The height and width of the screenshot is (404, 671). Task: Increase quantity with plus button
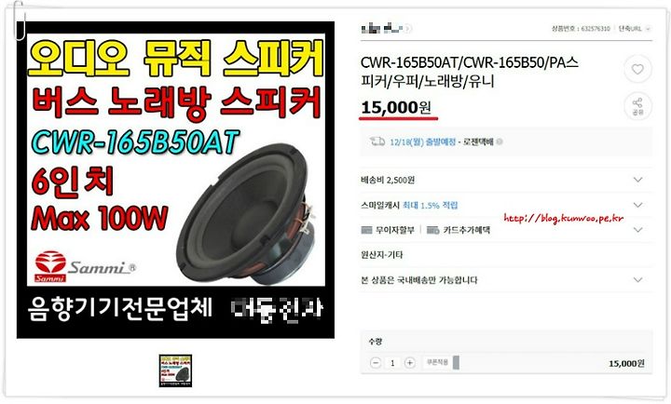[409, 363]
